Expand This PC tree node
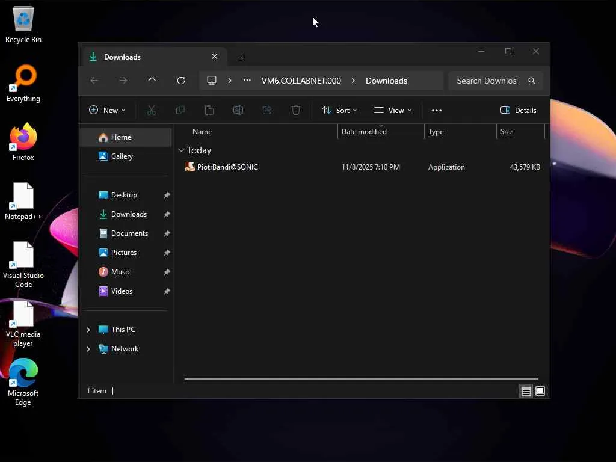616x462 pixels. click(x=88, y=330)
